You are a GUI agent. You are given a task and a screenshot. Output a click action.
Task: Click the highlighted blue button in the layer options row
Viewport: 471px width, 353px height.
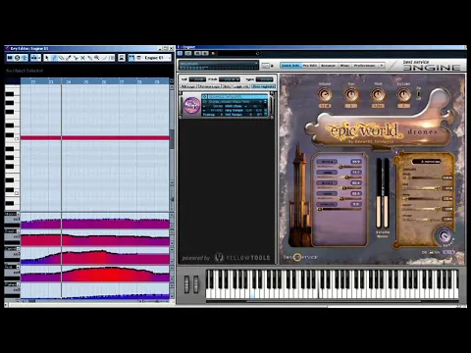pos(264,86)
